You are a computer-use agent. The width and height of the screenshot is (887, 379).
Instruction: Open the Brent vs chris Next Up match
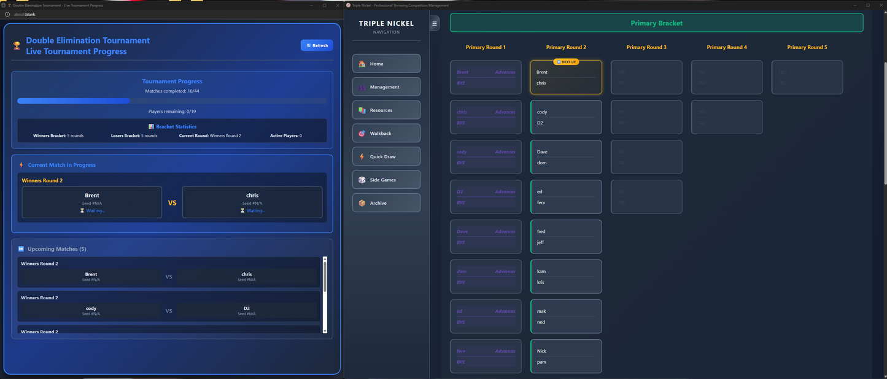[x=565, y=78]
